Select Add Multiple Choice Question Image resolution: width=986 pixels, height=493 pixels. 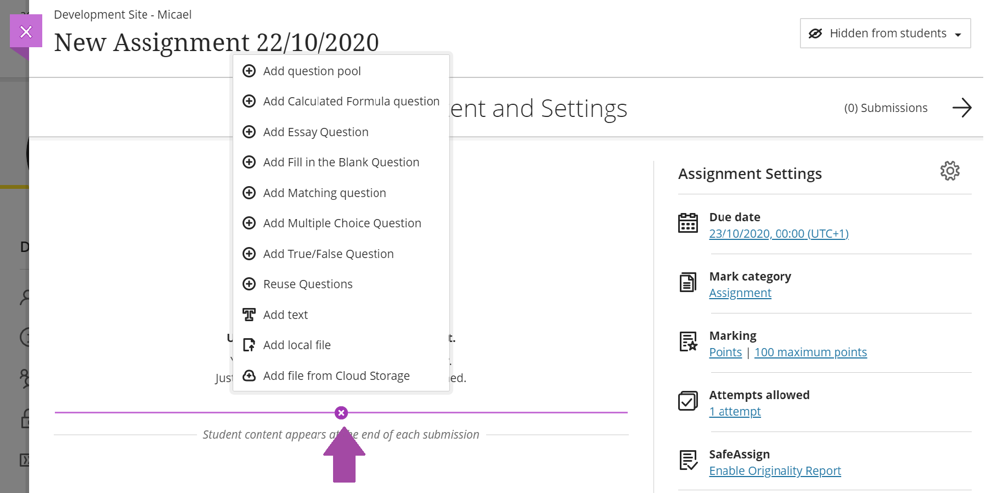342,223
